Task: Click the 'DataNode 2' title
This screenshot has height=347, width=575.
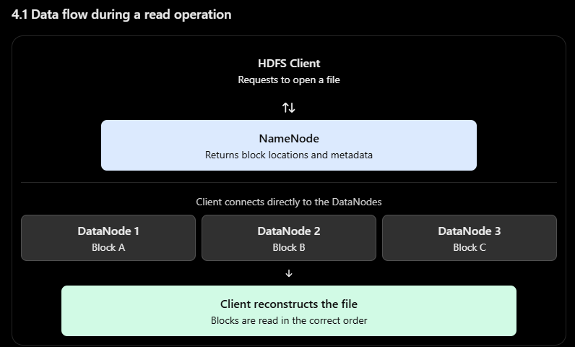Action: click(289, 231)
